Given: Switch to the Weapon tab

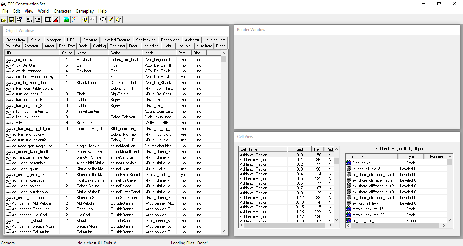Looking at the screenshot, I should (54, 40).
